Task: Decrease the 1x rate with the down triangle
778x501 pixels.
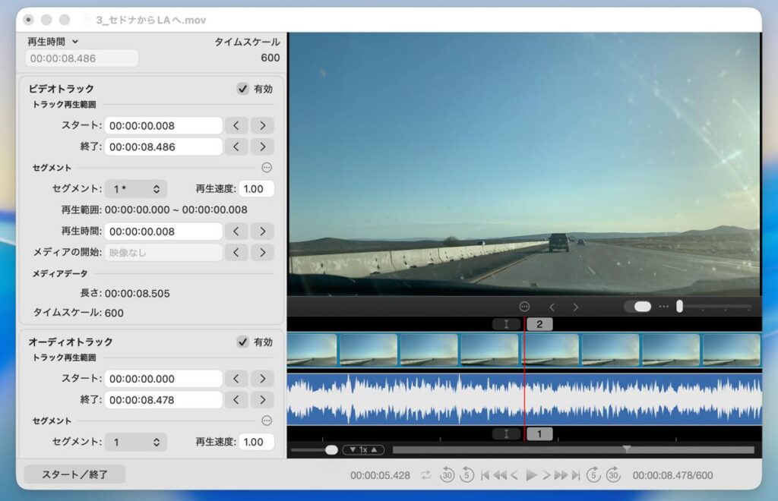Action: (x=353, y=450)
